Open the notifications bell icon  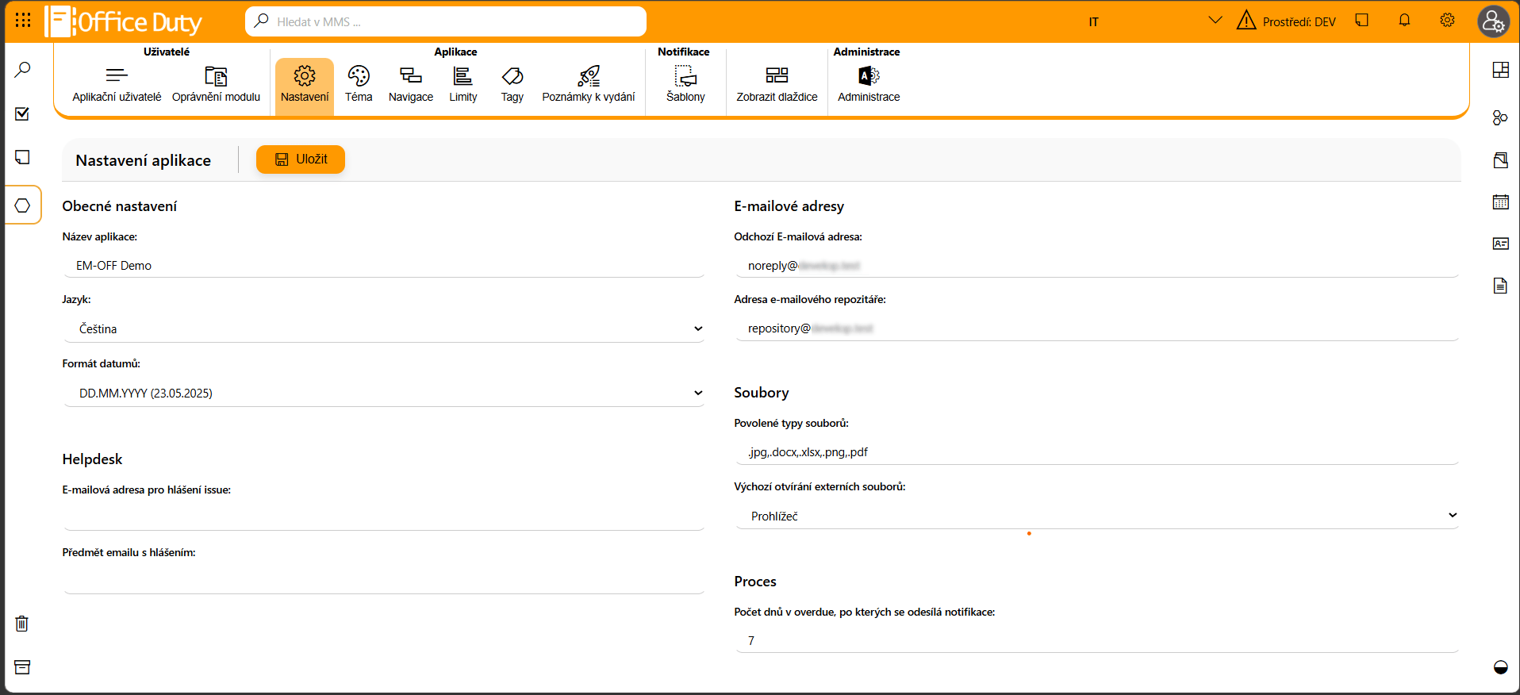point(1404,21)
